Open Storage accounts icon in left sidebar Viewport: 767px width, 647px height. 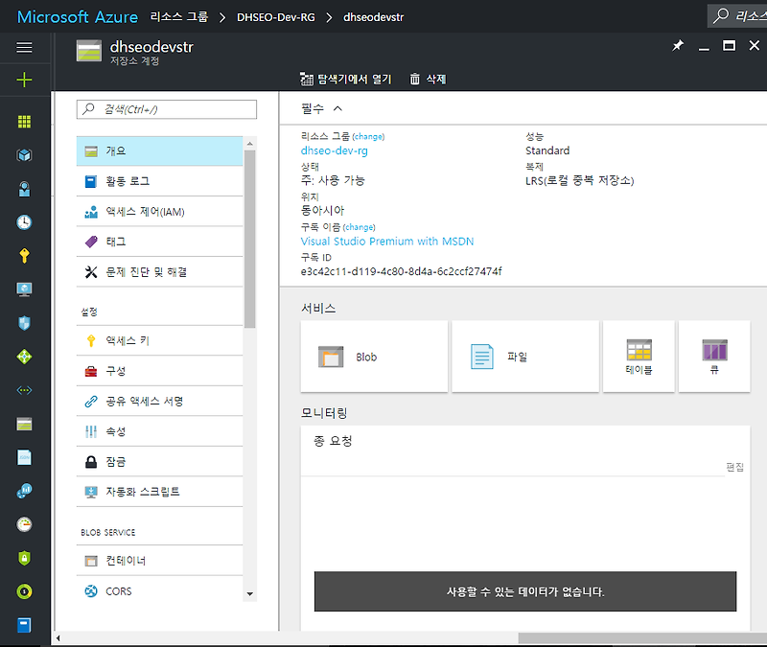click(x=24, y=424)
